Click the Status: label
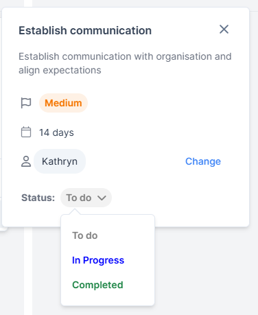 [x=38, y=198]
